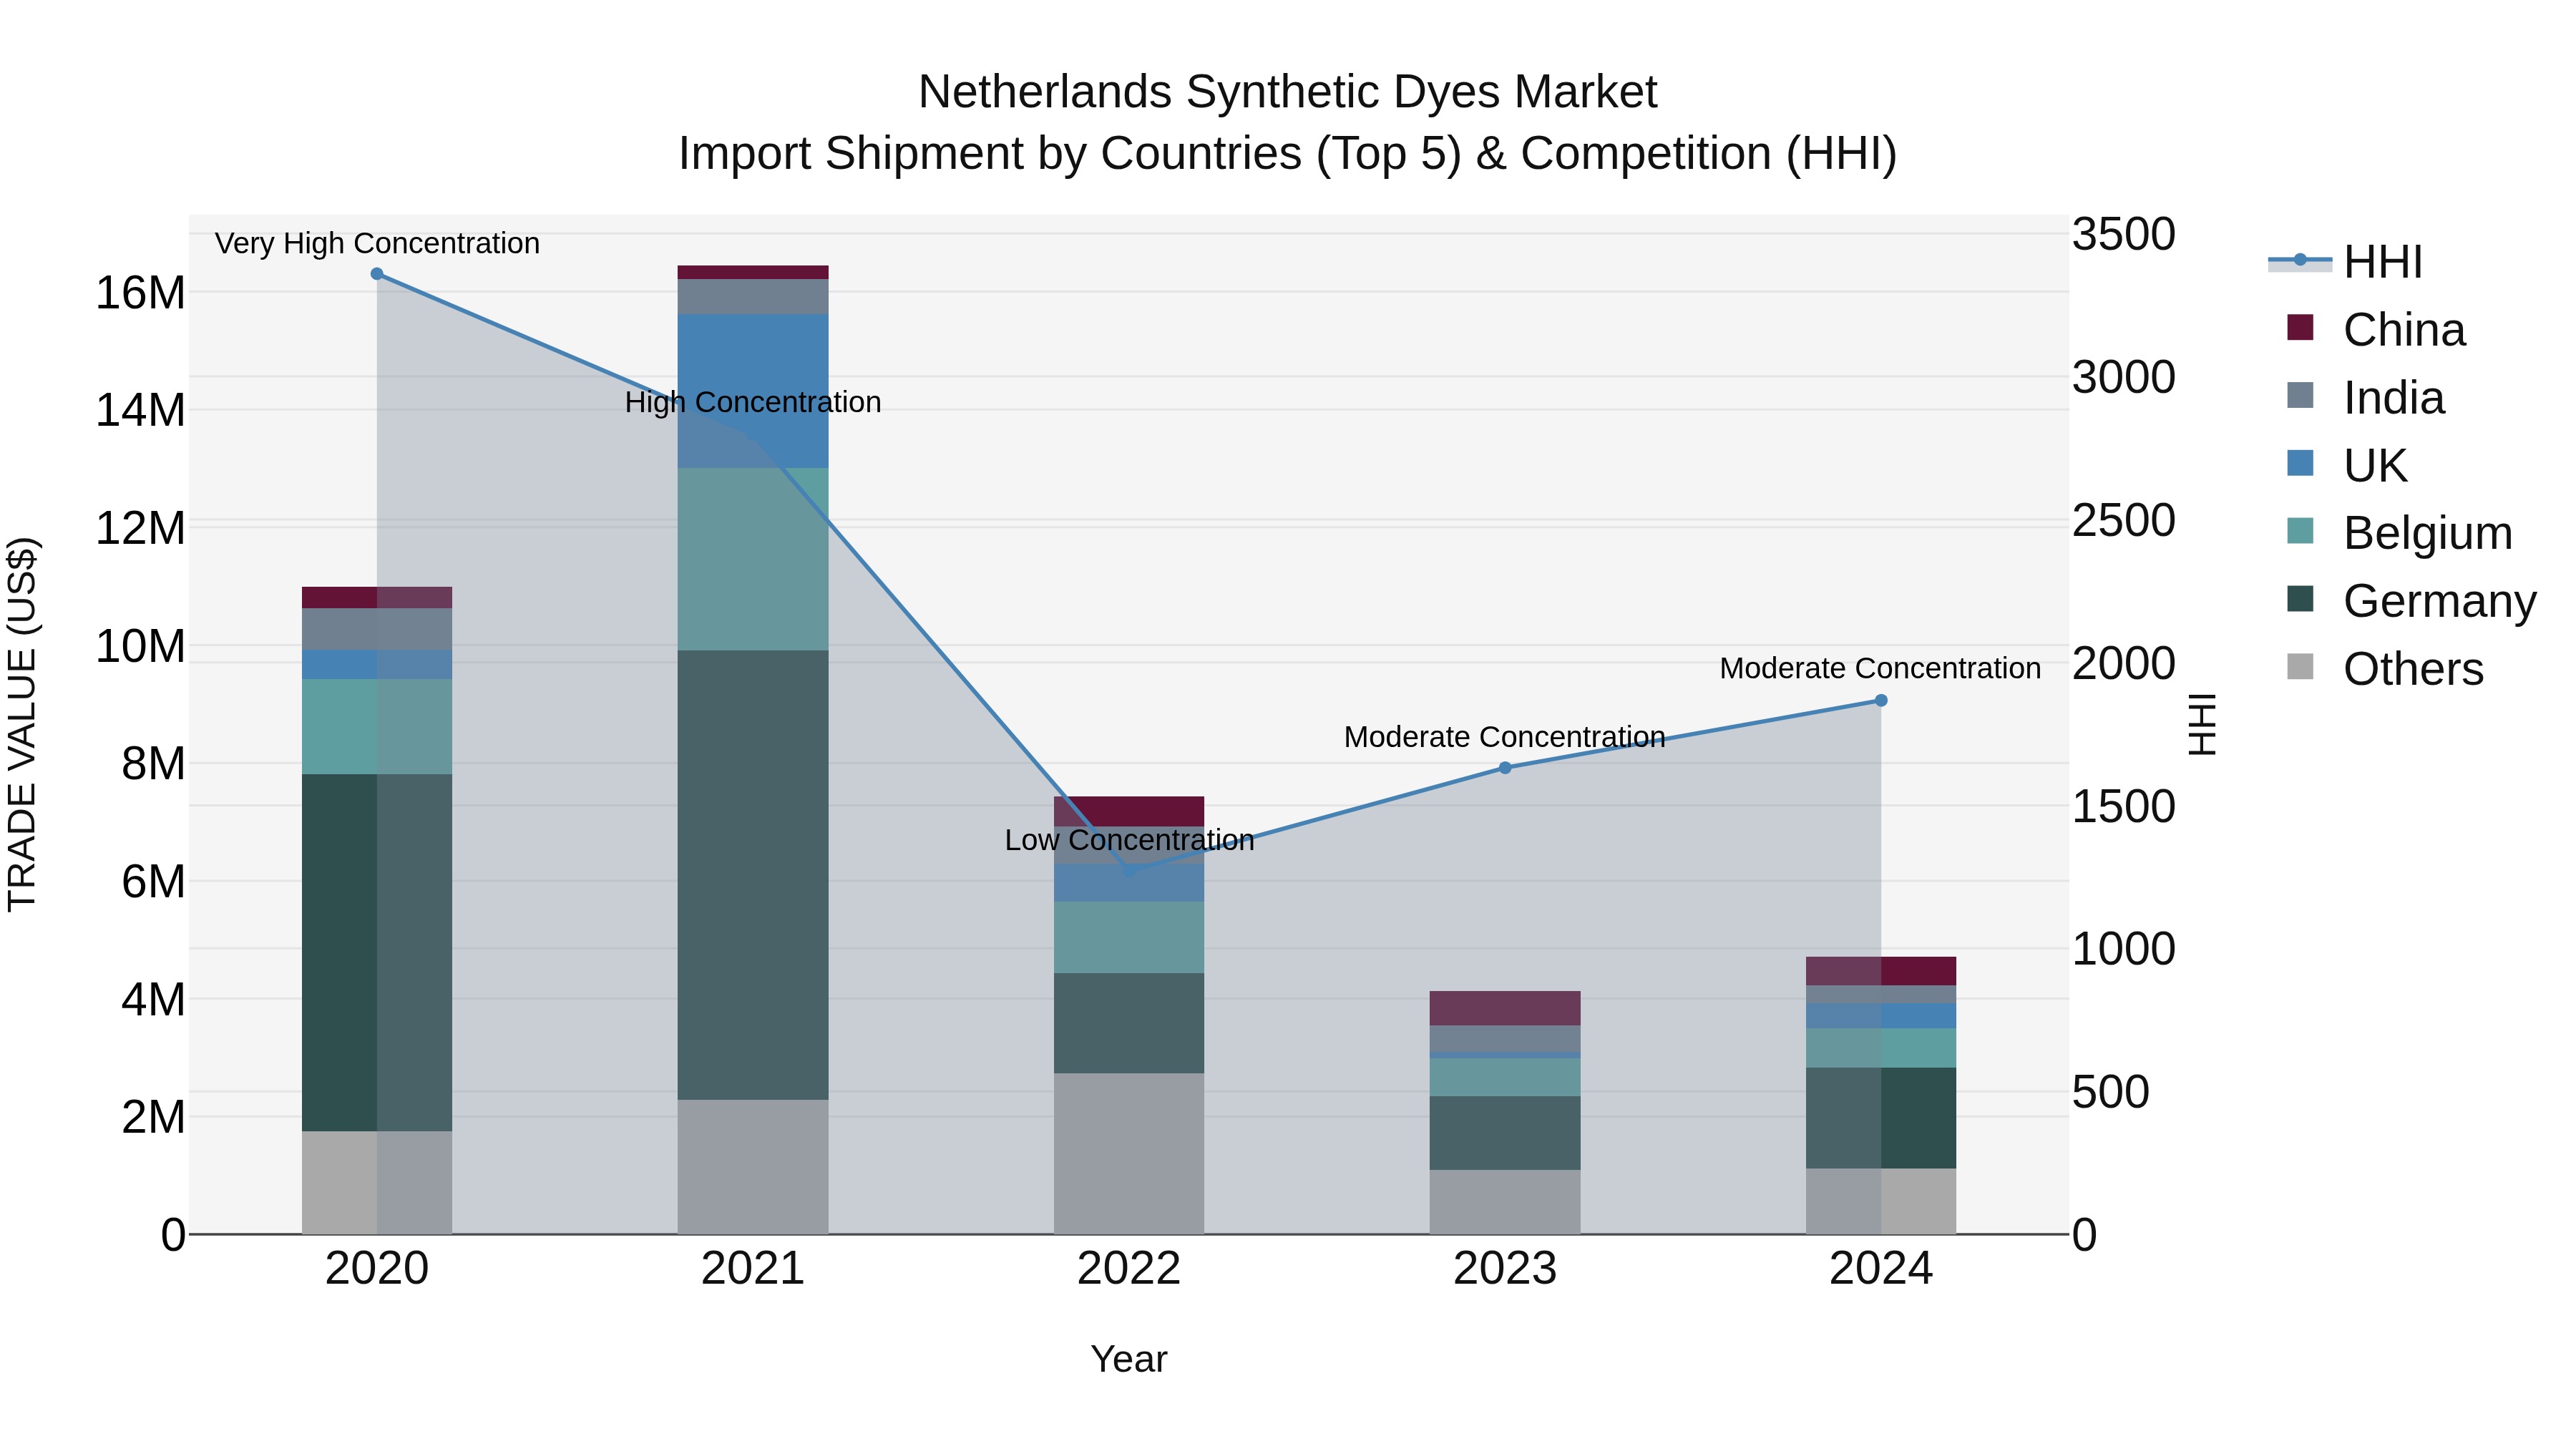Click the 'TRADE VALUE (US$)' axis title
Screen dimensions: 2576x1449
point(22,724)
